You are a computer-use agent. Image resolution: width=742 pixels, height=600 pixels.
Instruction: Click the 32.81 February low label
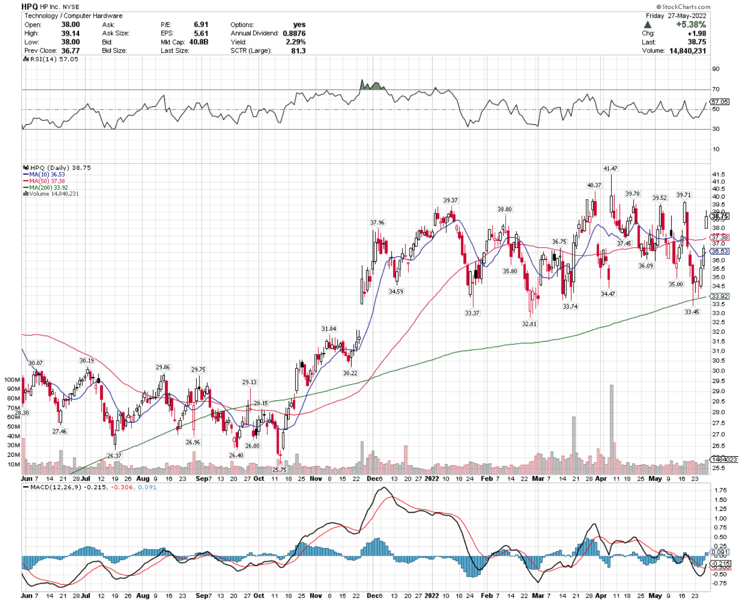click(x=529, y=324)
